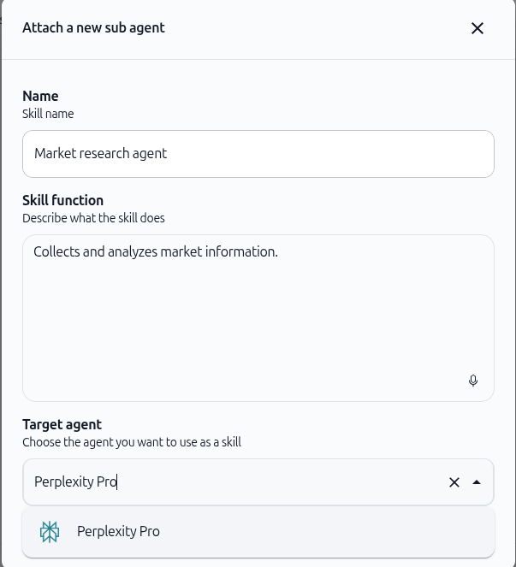Clear the Target agent selection

point(454,482)
